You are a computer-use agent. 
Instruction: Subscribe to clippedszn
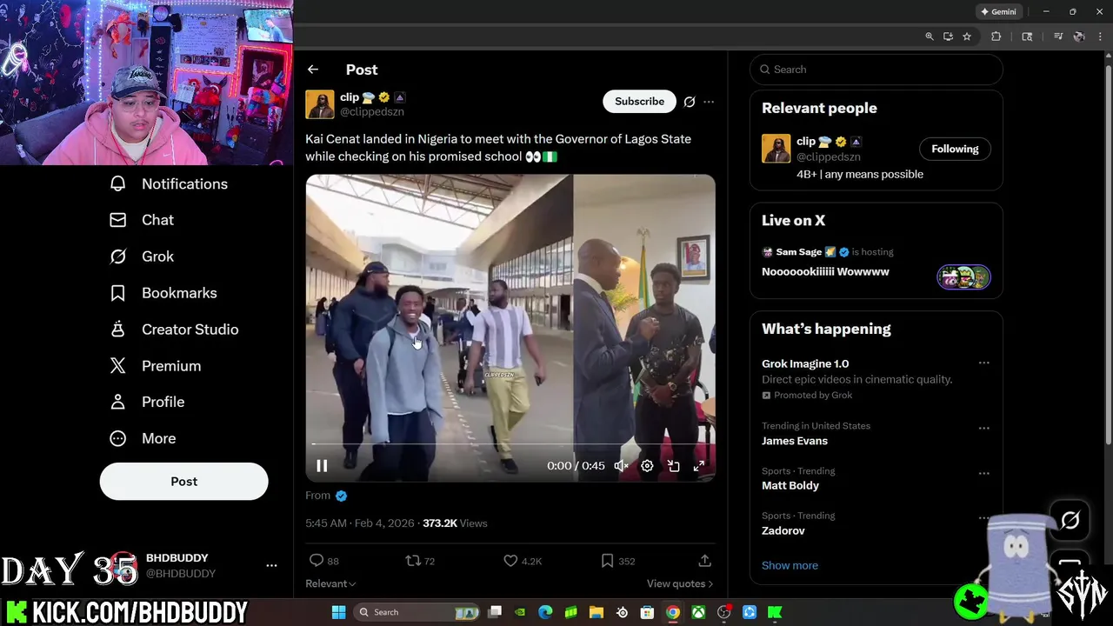tap(639, 102)
